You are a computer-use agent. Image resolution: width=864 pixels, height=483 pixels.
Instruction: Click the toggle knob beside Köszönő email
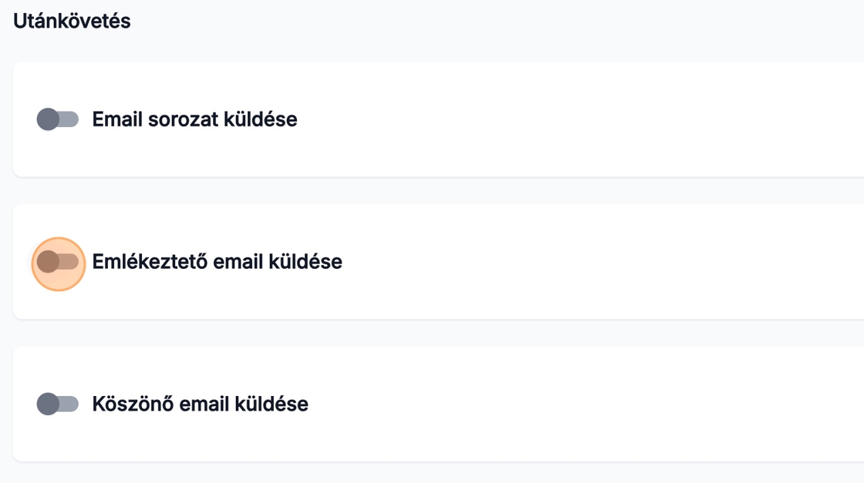tap(48, 404)
